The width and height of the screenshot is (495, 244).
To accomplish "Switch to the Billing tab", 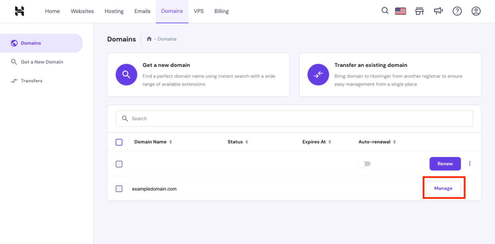I will [221, 11].
